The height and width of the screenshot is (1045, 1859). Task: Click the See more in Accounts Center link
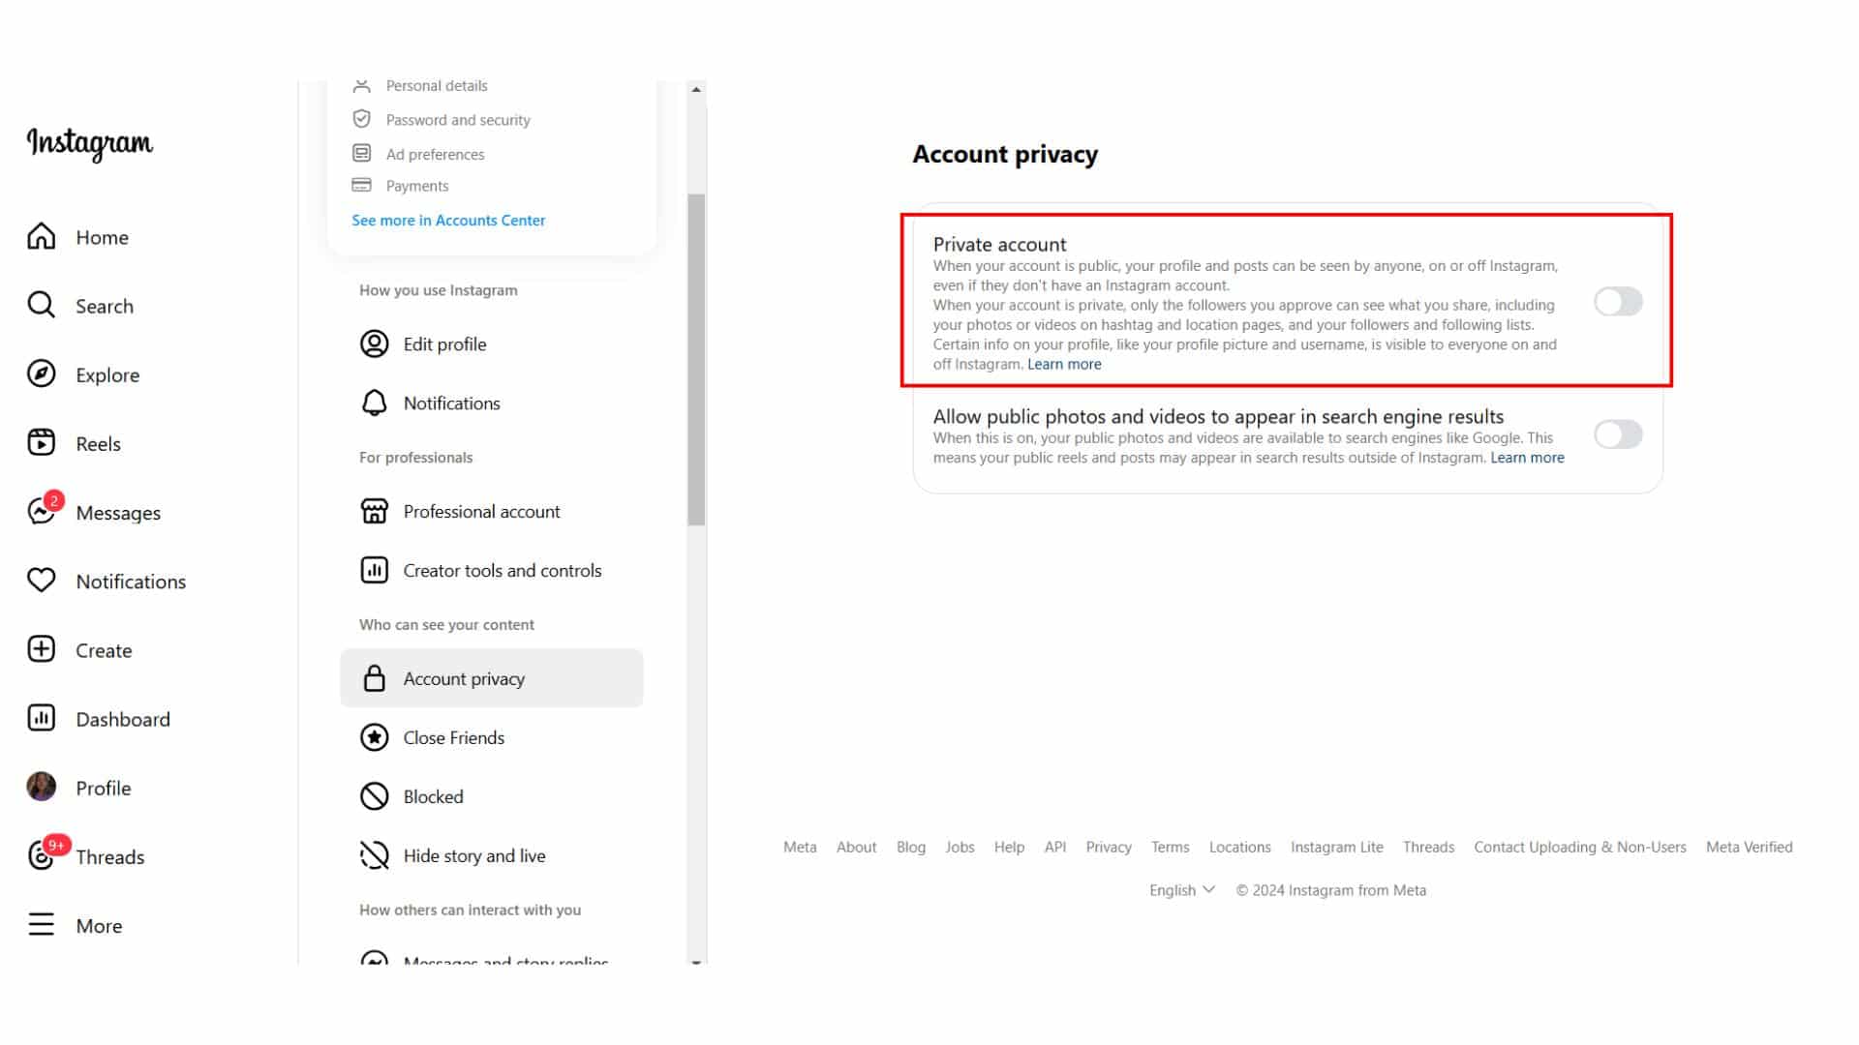(447, 220)
